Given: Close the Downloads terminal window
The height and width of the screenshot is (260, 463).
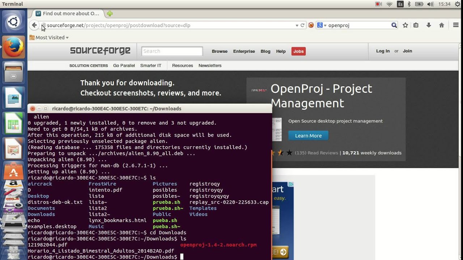Looking at the screenshot, I should point(33,108).
